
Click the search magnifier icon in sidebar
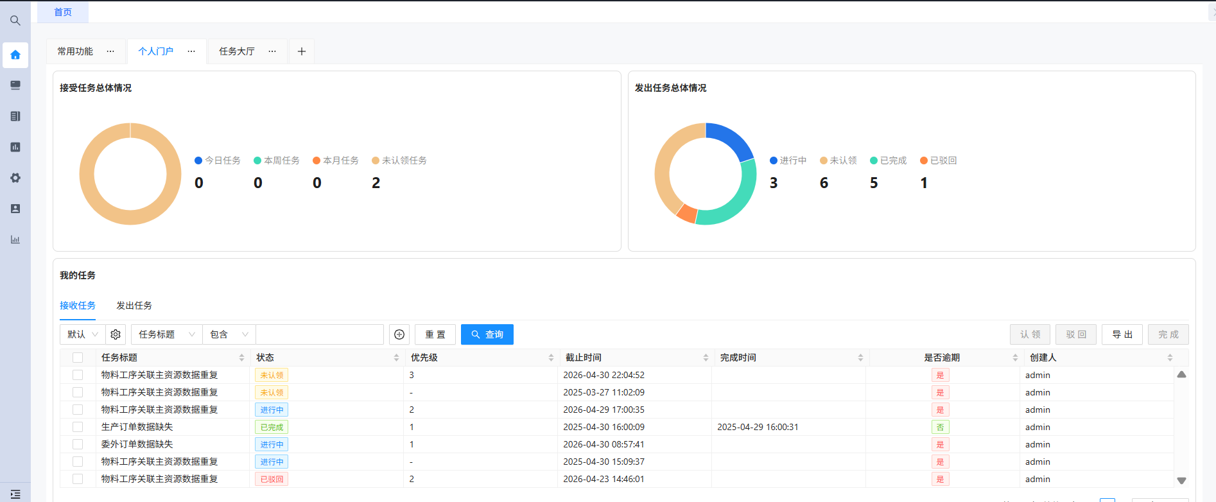[x=15, y=21]
